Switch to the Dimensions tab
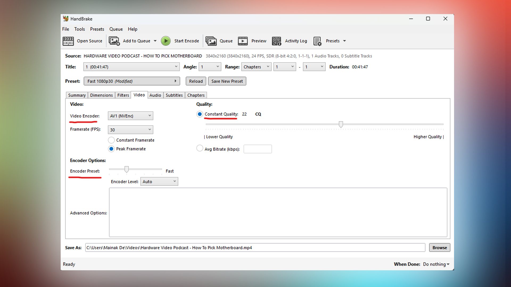The image size is (511, 287). click(101, 95)
